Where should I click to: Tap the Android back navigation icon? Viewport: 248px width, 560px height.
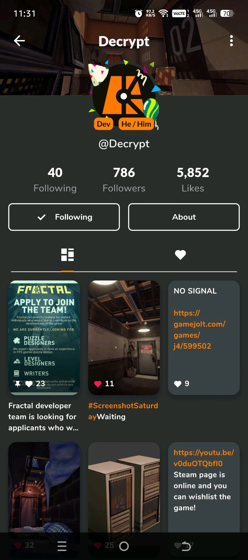(186, 546)
